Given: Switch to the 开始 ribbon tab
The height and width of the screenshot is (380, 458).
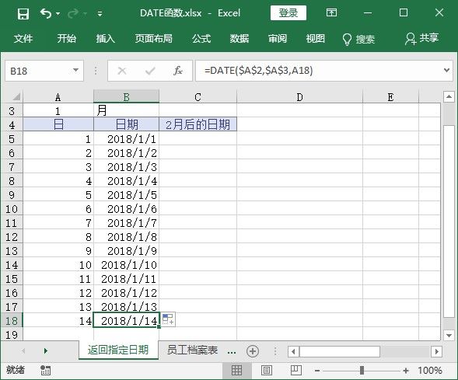Looking at the screenshot, I should point(66,39).
